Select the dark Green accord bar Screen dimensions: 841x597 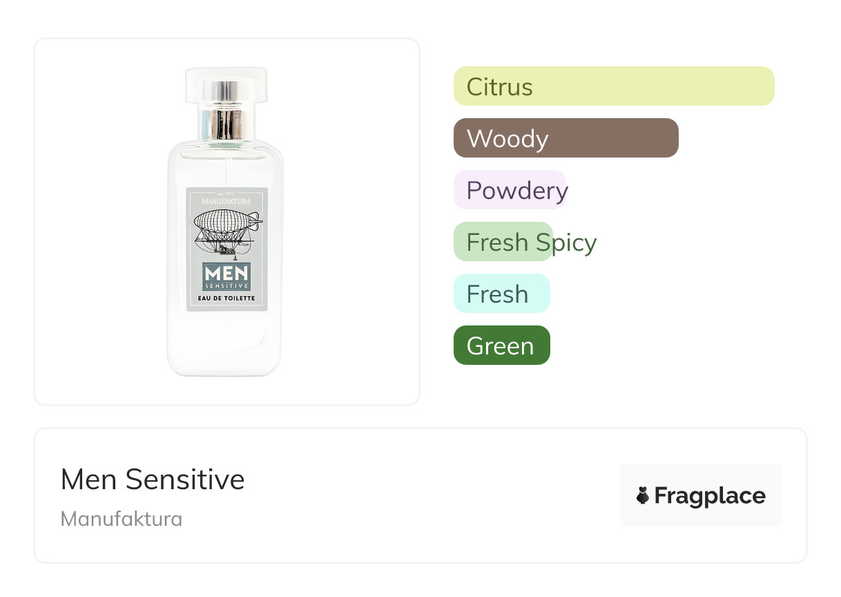[x=501, y=345]
